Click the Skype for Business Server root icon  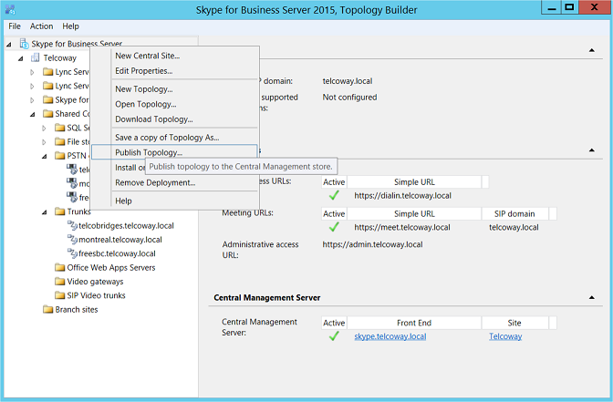point(24,44)
